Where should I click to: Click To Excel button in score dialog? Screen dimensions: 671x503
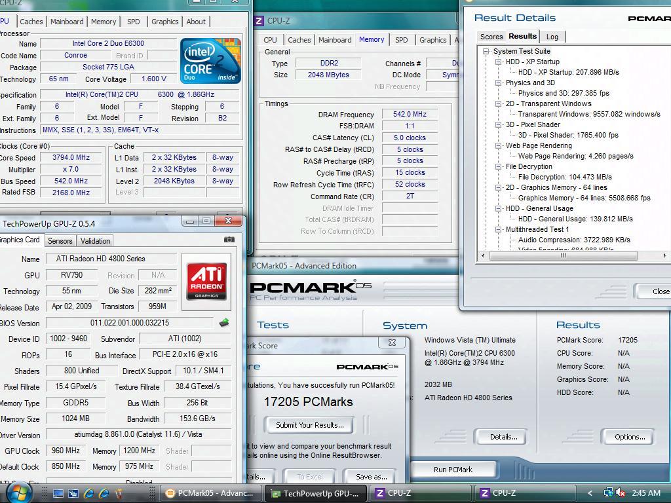pos(310,477)
